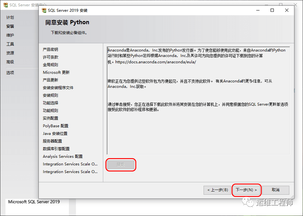
Task: Click the SQL Server 2019 setup title icon
Action: 44,10
